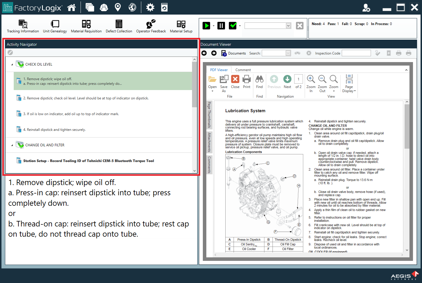The image size is (422, 283).
Task: Open the Operator Feedback tool
Action: tap(151, 26)
